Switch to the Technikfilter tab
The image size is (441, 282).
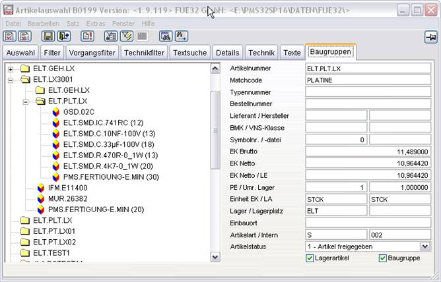point(144,52)
